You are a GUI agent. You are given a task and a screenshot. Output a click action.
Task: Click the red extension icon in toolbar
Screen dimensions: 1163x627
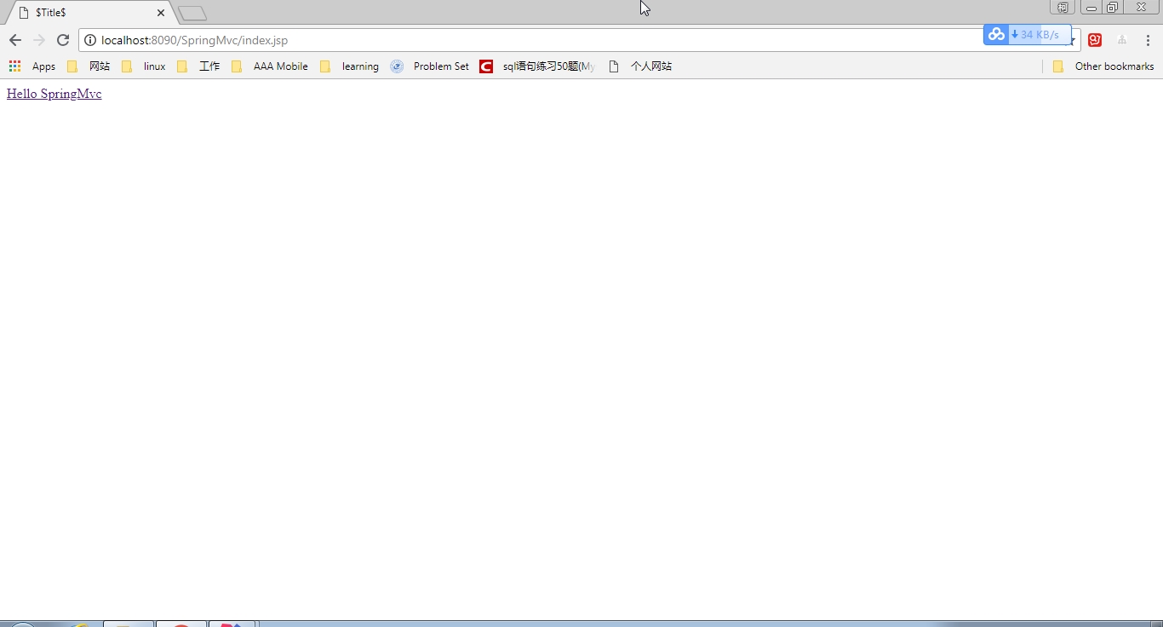pos(1095,40)
